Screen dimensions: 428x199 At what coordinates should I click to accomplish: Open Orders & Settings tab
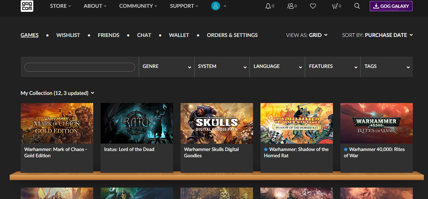[232, 35]
